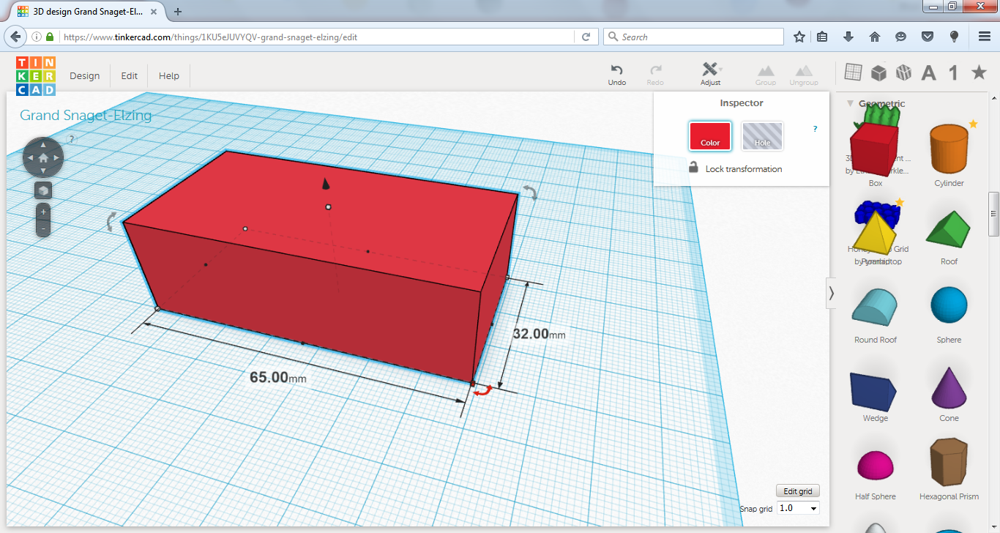Open the numbers shapes category 1
Image resolution: width=1000 pixels, height=533 pixels.
(x=953, y=72)
